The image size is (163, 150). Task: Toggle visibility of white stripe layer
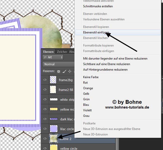tap(45, 99)
